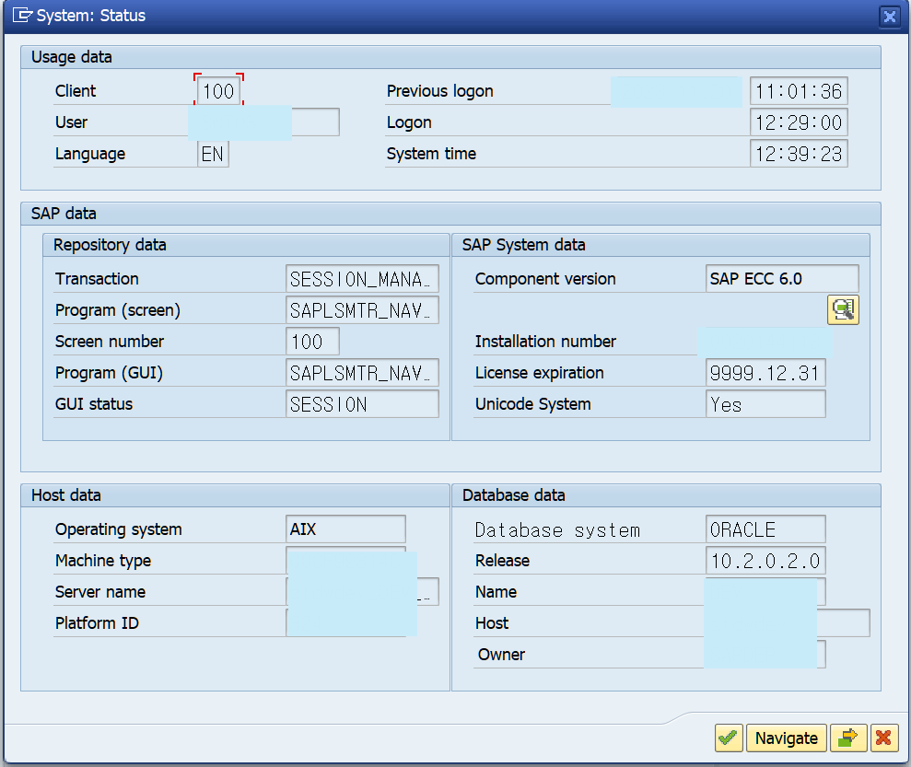Click the Client field showing 100
The image size is (911, 767).
218,91
